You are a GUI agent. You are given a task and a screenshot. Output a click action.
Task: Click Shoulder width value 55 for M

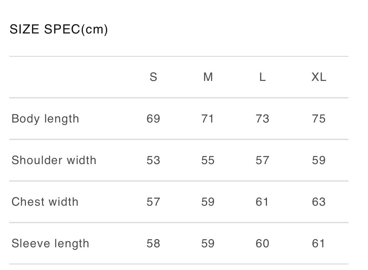(x=208, y=160)
